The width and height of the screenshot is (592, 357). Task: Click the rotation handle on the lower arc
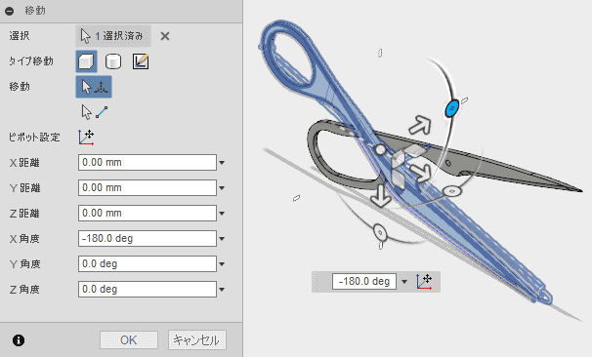[380, 232]
